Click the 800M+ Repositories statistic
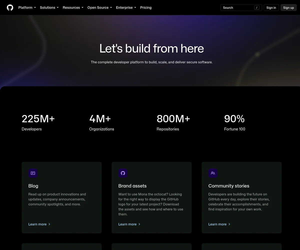The image size is (300, 250). pos(173,122)
